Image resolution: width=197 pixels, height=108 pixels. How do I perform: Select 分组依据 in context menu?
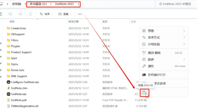pos(164,44)
